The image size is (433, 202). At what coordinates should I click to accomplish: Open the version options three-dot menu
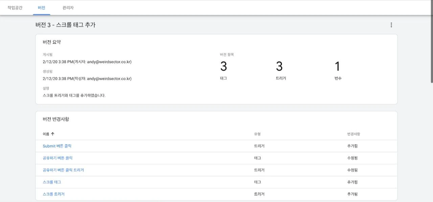coord(391,25)
